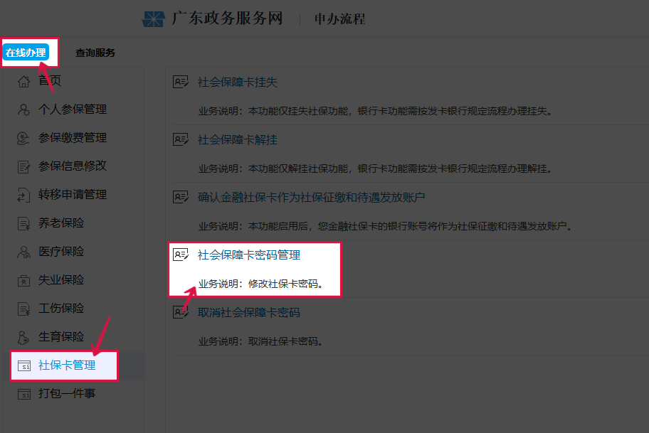Click the document icon for 工伤保险
Viewport: 649px width, 433px height.
pos(23,309)
